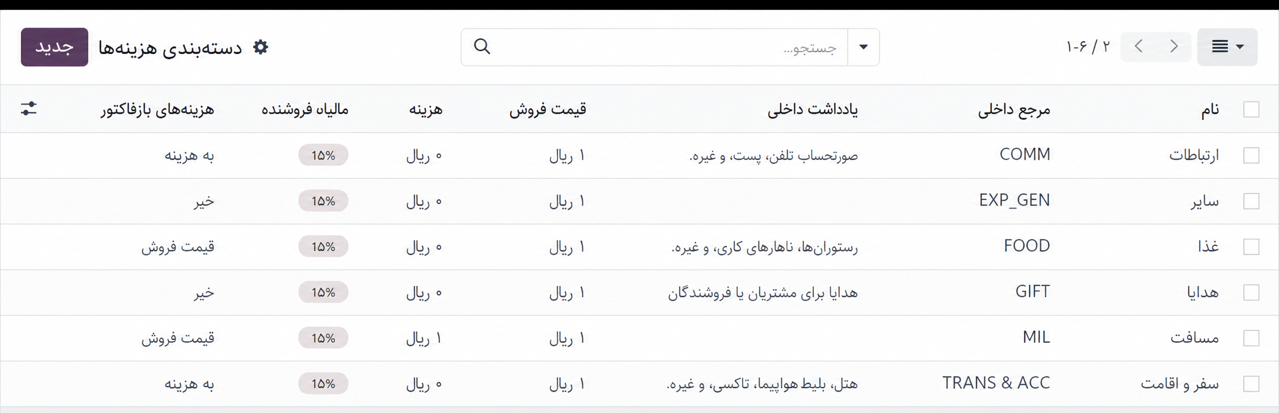This screenshot has width=1279, height=413.
Task: Click the ۰ ریال cost in ارتباطات row
Action: pyautogui.click(x=424, y=155)
